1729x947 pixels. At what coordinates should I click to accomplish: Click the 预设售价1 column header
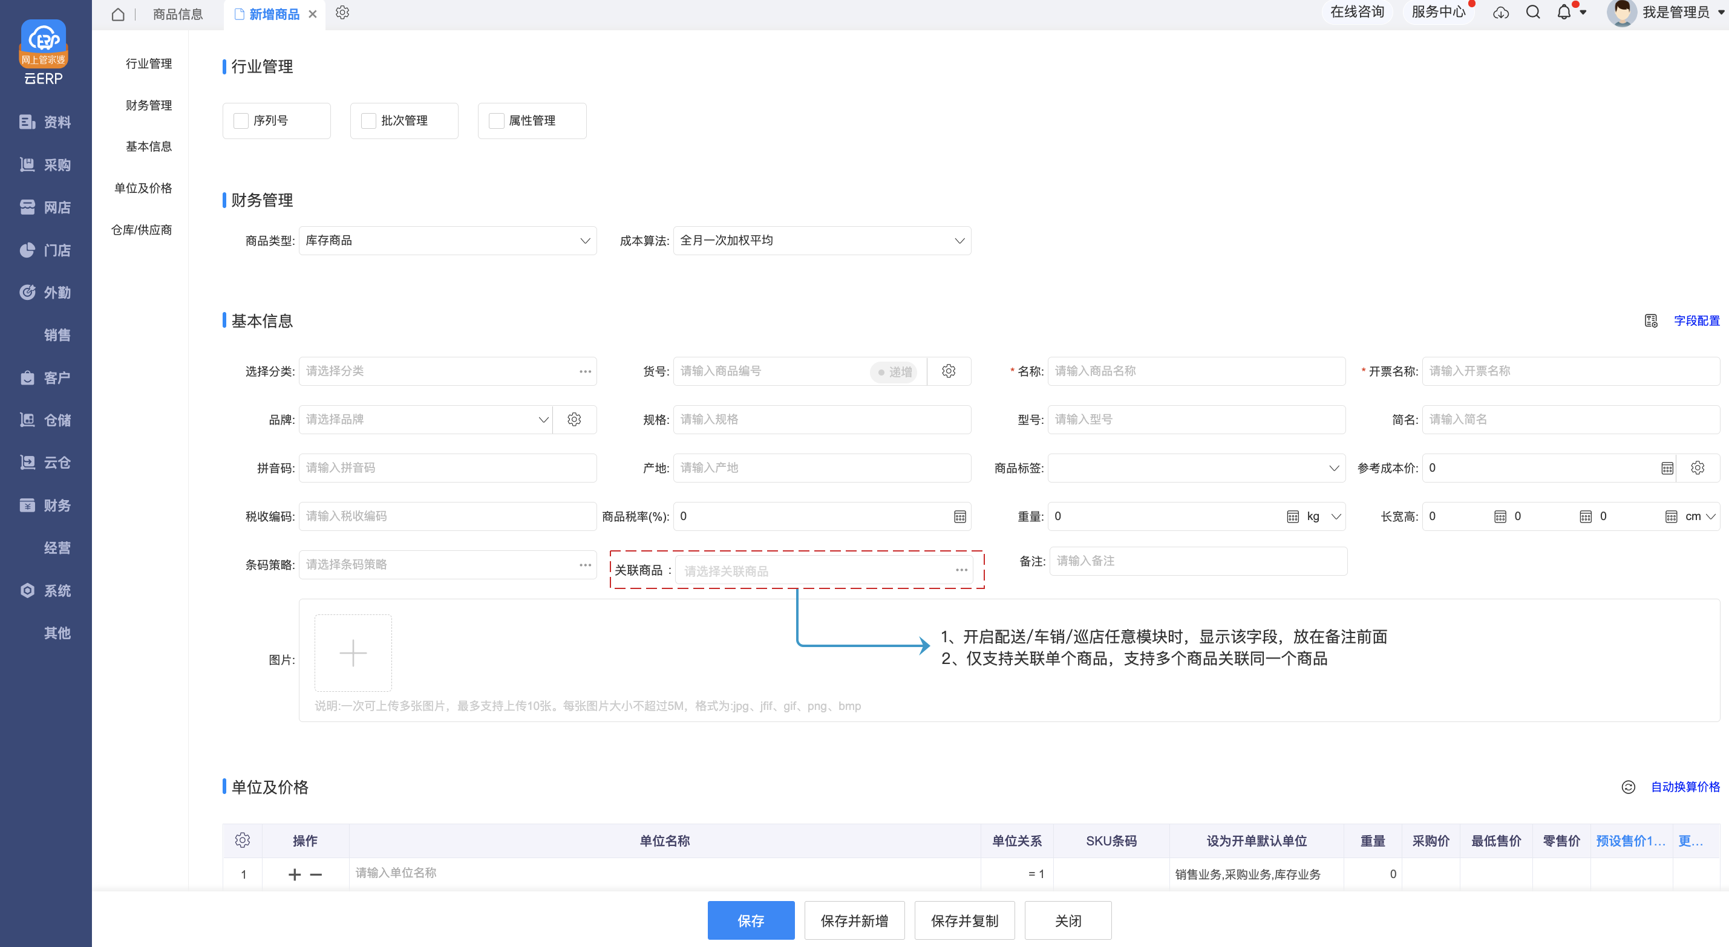tap(1631, 841)
